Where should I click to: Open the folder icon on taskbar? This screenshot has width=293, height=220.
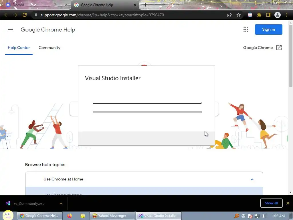click(x=82, y=216)
